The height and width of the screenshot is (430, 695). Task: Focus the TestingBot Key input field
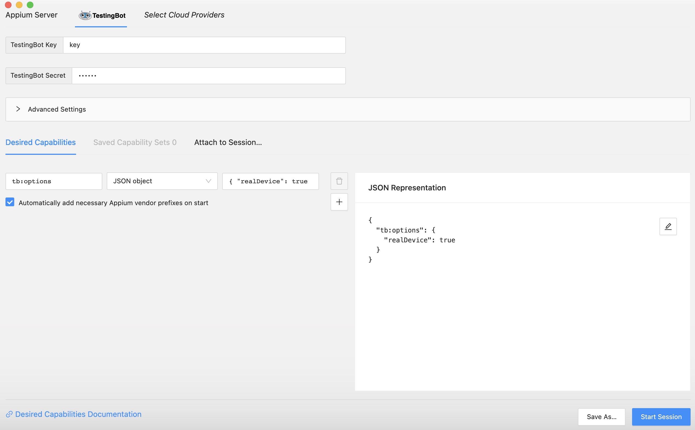click(204, 45)
